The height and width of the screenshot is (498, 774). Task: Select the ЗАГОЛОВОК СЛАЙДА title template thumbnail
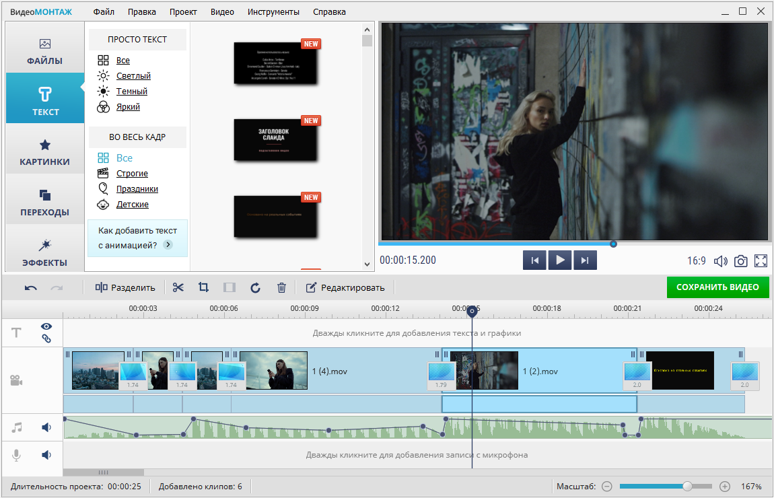275,139
